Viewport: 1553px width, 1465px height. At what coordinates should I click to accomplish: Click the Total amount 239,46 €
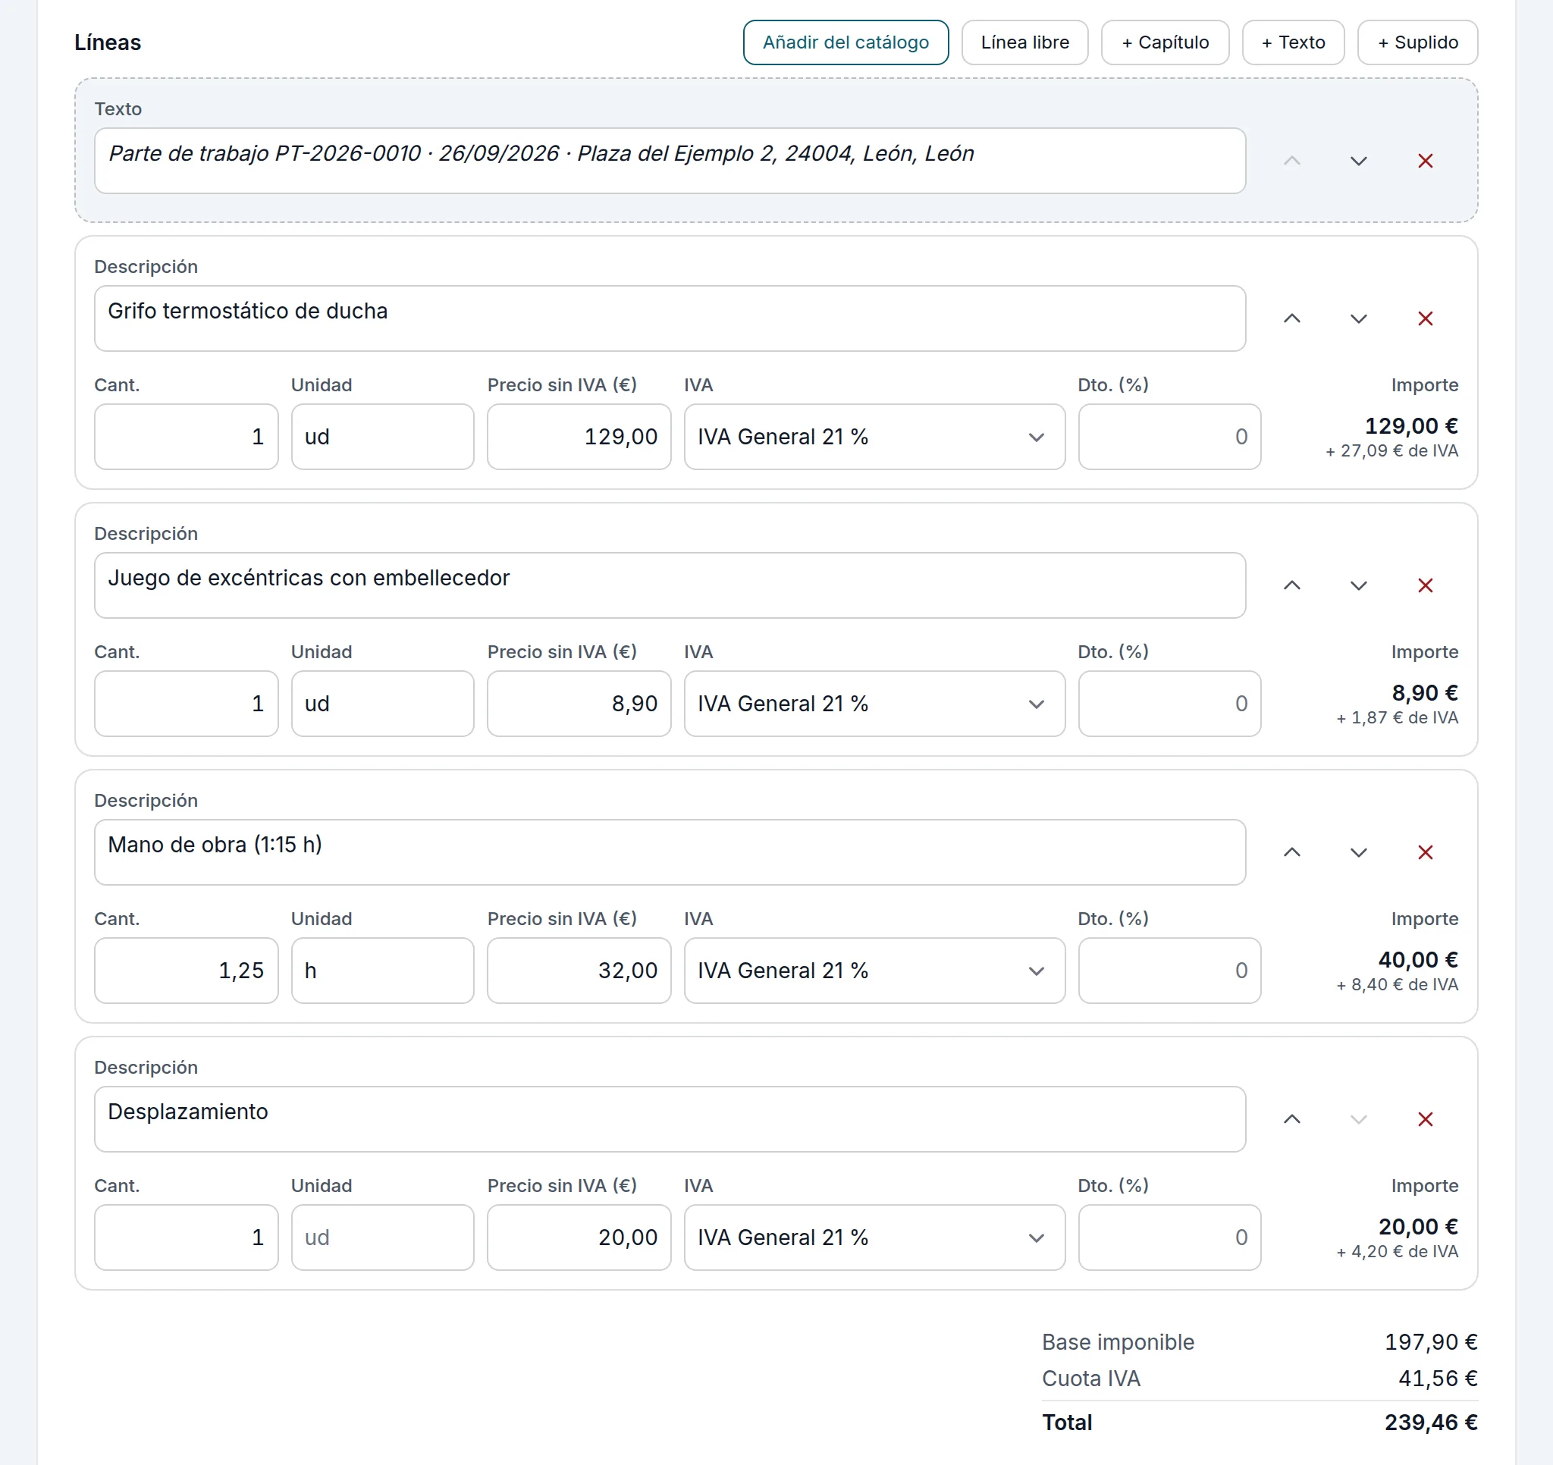coord(1430,1422)
